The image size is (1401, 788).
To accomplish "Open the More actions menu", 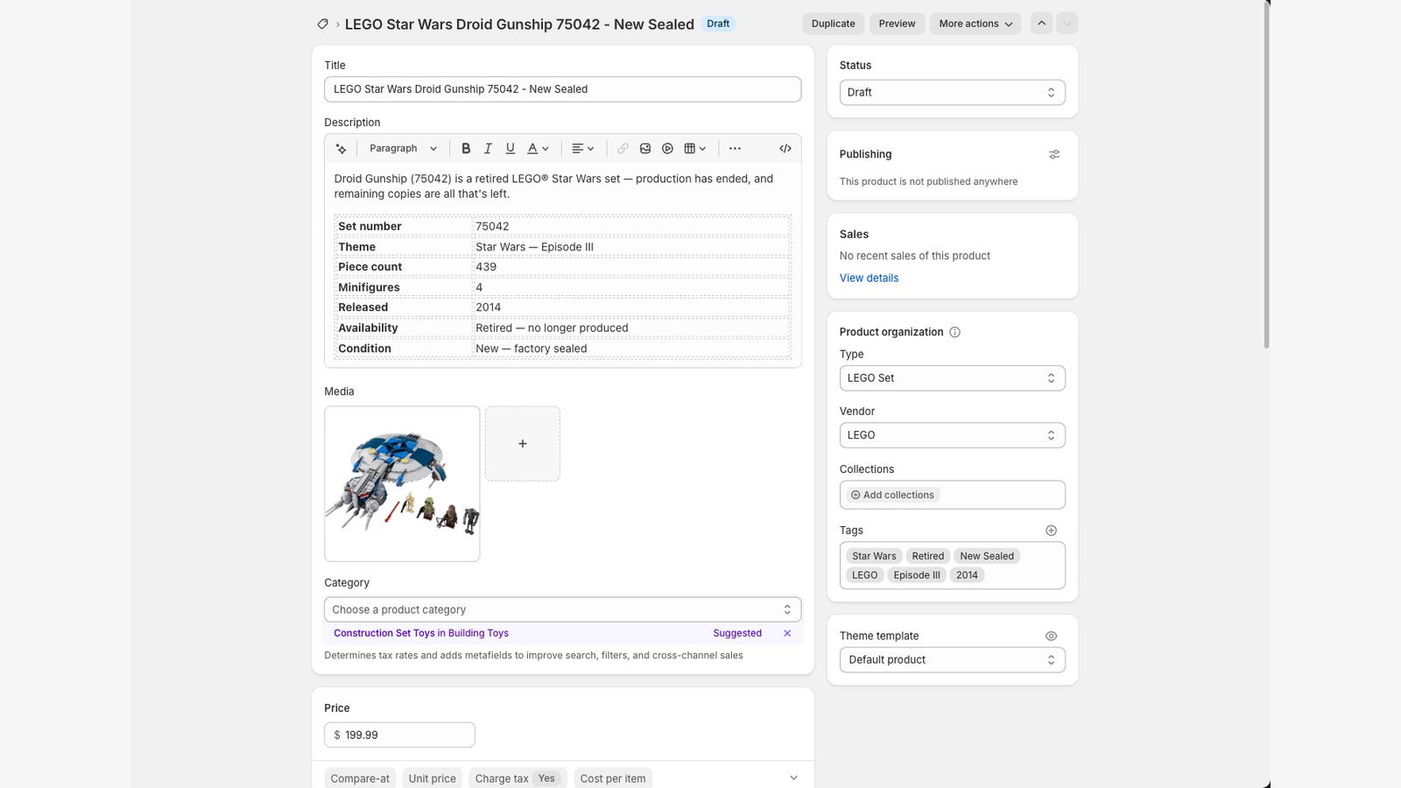I will click(x=975, y=24).
